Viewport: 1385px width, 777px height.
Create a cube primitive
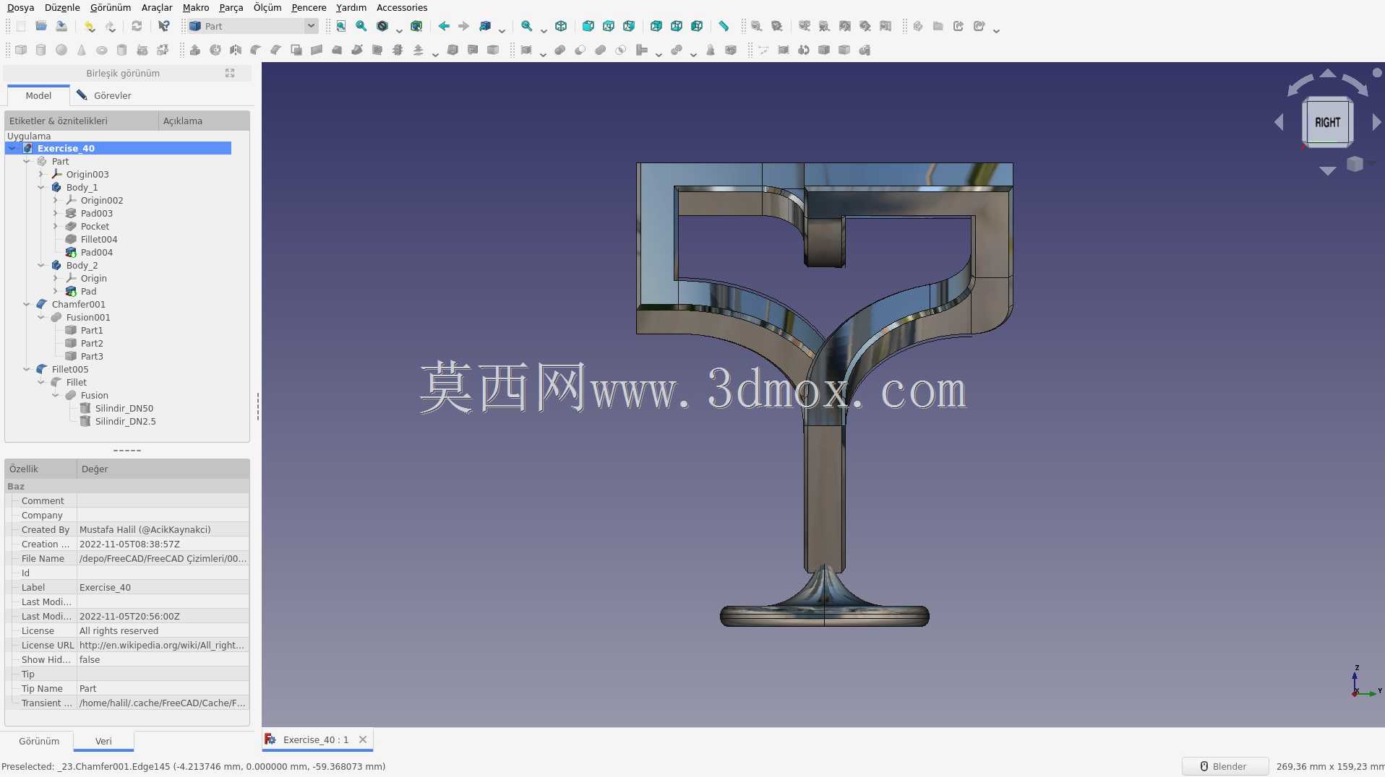21,50
